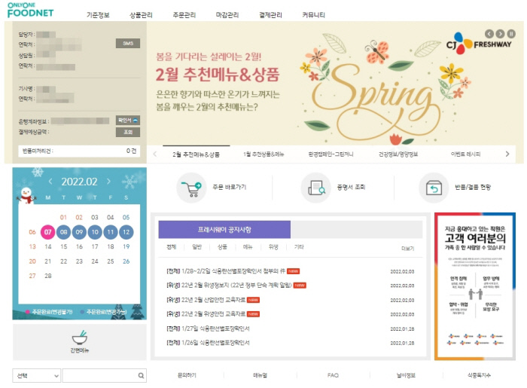The image size is (527, 388).
Task: Select calendar date 10
Action: (95, 232)
